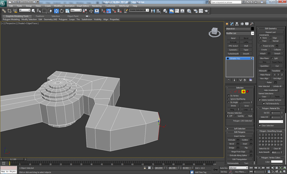
Task: Open the Display command panel tab
Action: 247,24
